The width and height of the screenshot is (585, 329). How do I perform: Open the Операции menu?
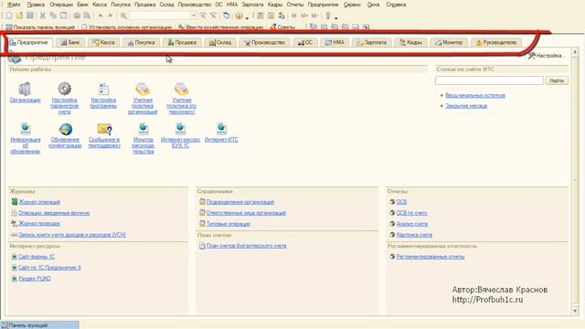[x=61, y=5]
